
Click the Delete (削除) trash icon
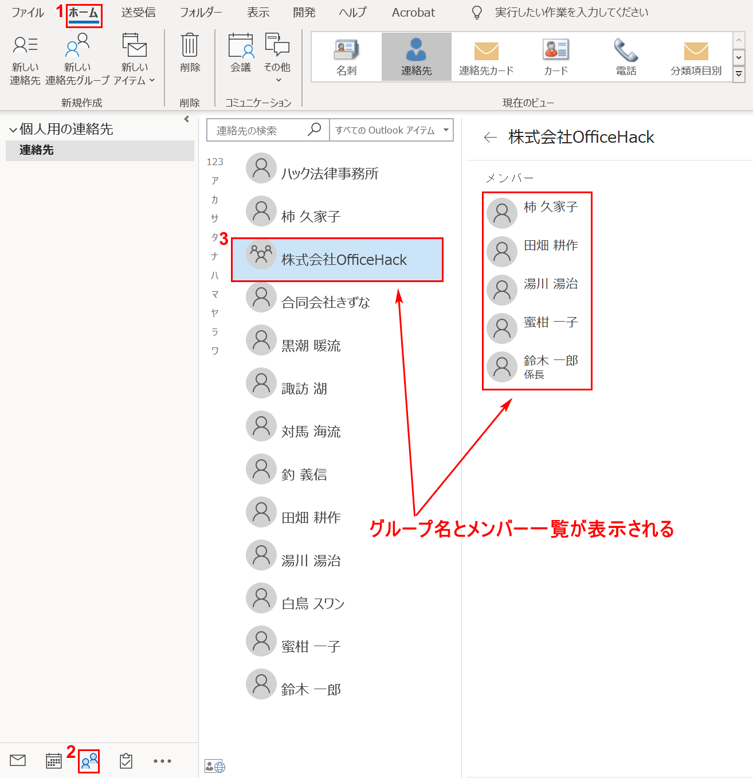pos(190,46)
